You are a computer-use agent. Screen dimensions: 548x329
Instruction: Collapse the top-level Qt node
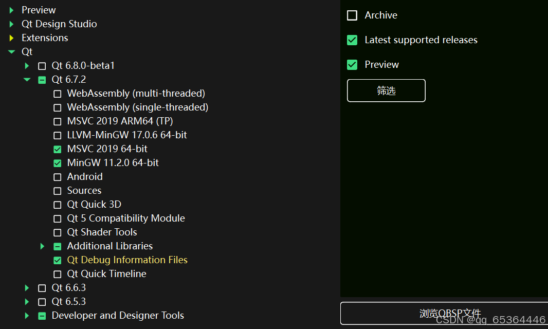click(11, 52)
